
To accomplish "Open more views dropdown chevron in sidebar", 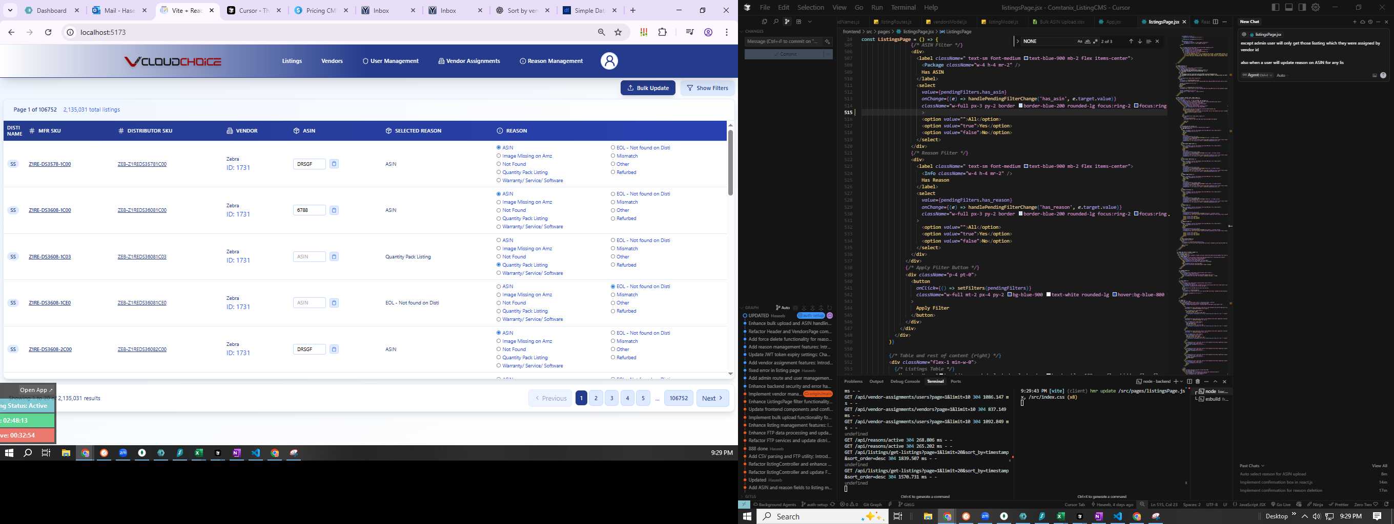I will click(x=810, y=21).
